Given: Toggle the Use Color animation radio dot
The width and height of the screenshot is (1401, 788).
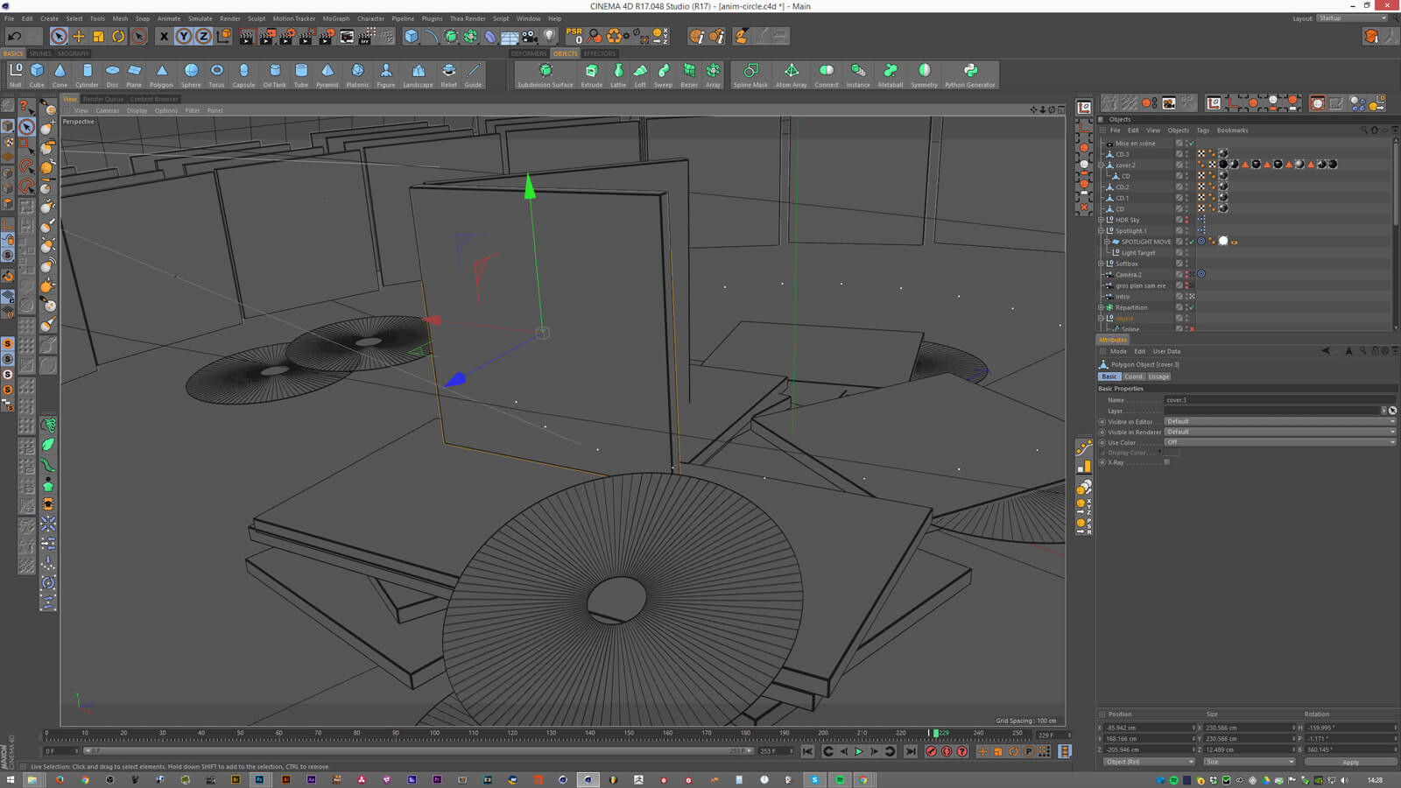Looking at the screenshot, I should [1102, 443].
